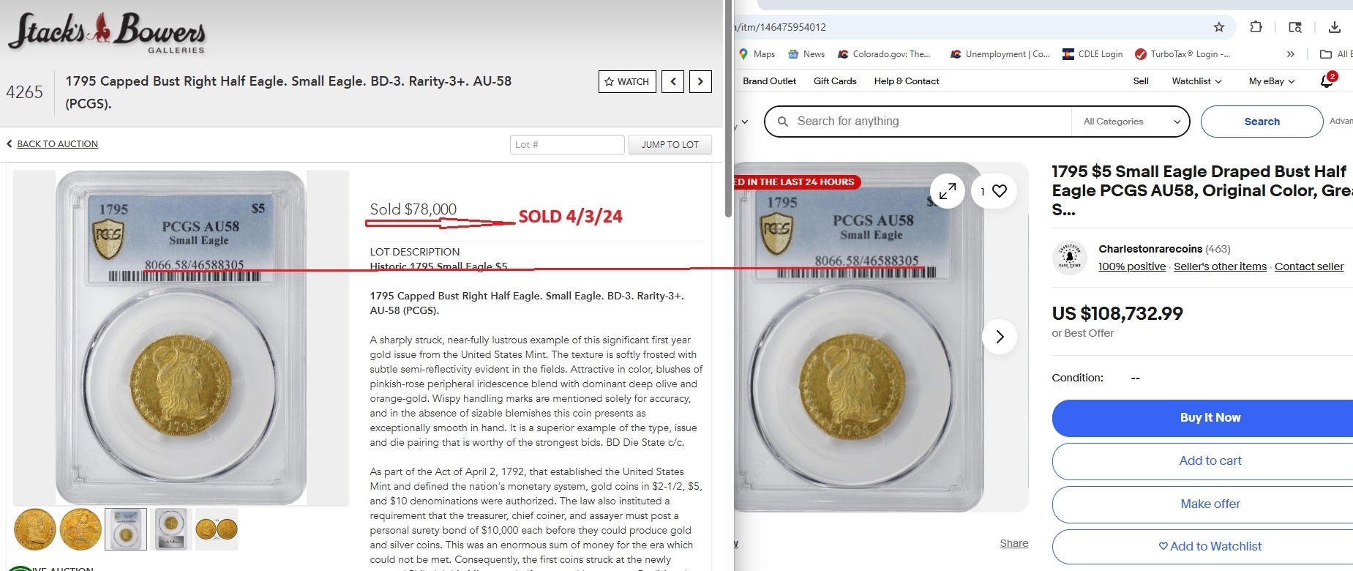Open the All Categories dropdown
The width and height of the screenshot is (1353, 571).
1131,122
